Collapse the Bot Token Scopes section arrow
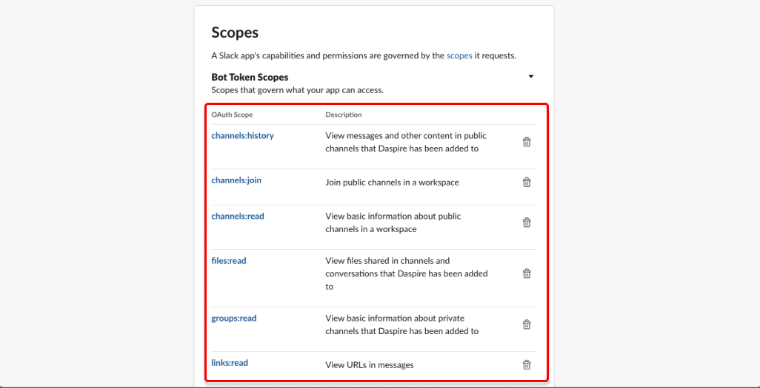The image size is (760, 388). point(530,76)
